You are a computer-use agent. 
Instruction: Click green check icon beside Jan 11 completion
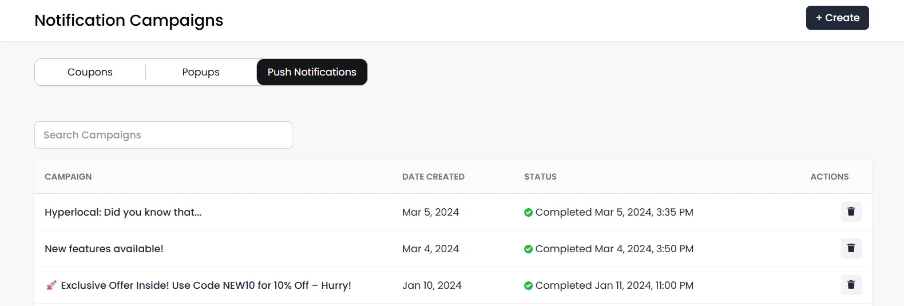pyautogui.click(x=528, y=285)
